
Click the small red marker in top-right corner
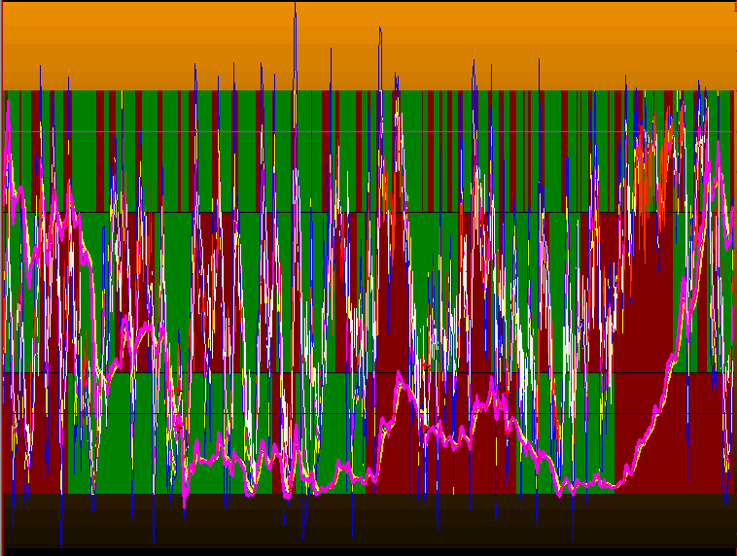tap(734, 7)
